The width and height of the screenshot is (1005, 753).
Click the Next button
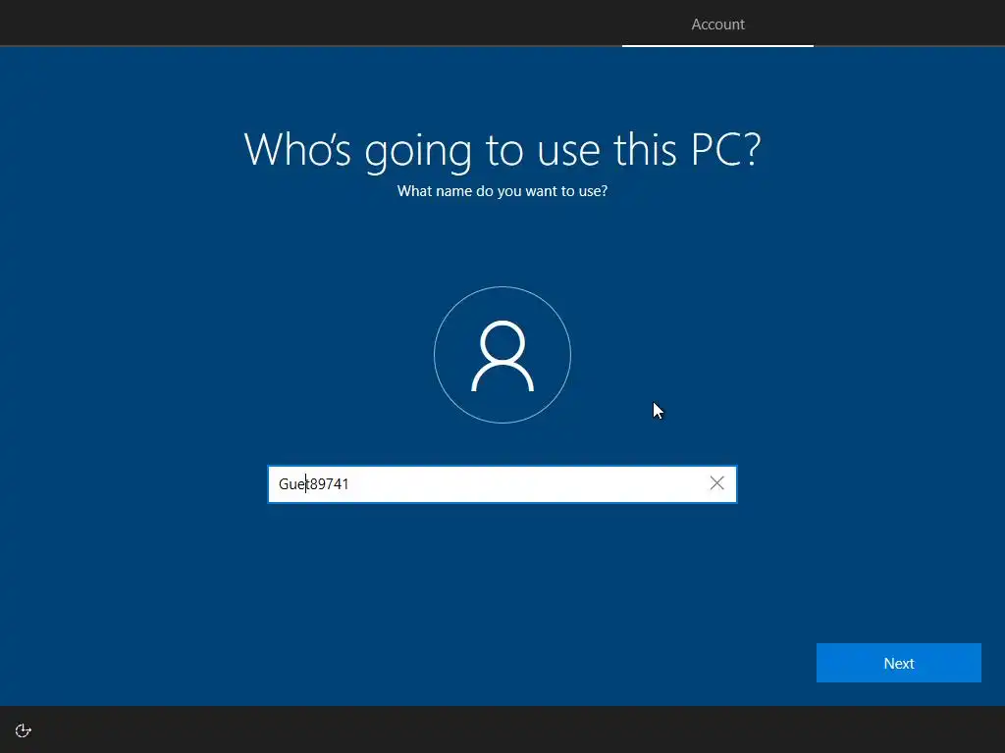(x=898, y=663)
